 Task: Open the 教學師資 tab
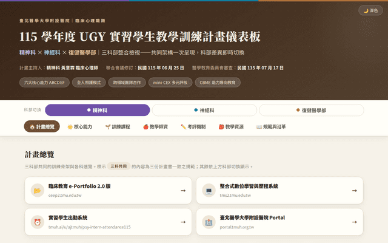[155, 126]
